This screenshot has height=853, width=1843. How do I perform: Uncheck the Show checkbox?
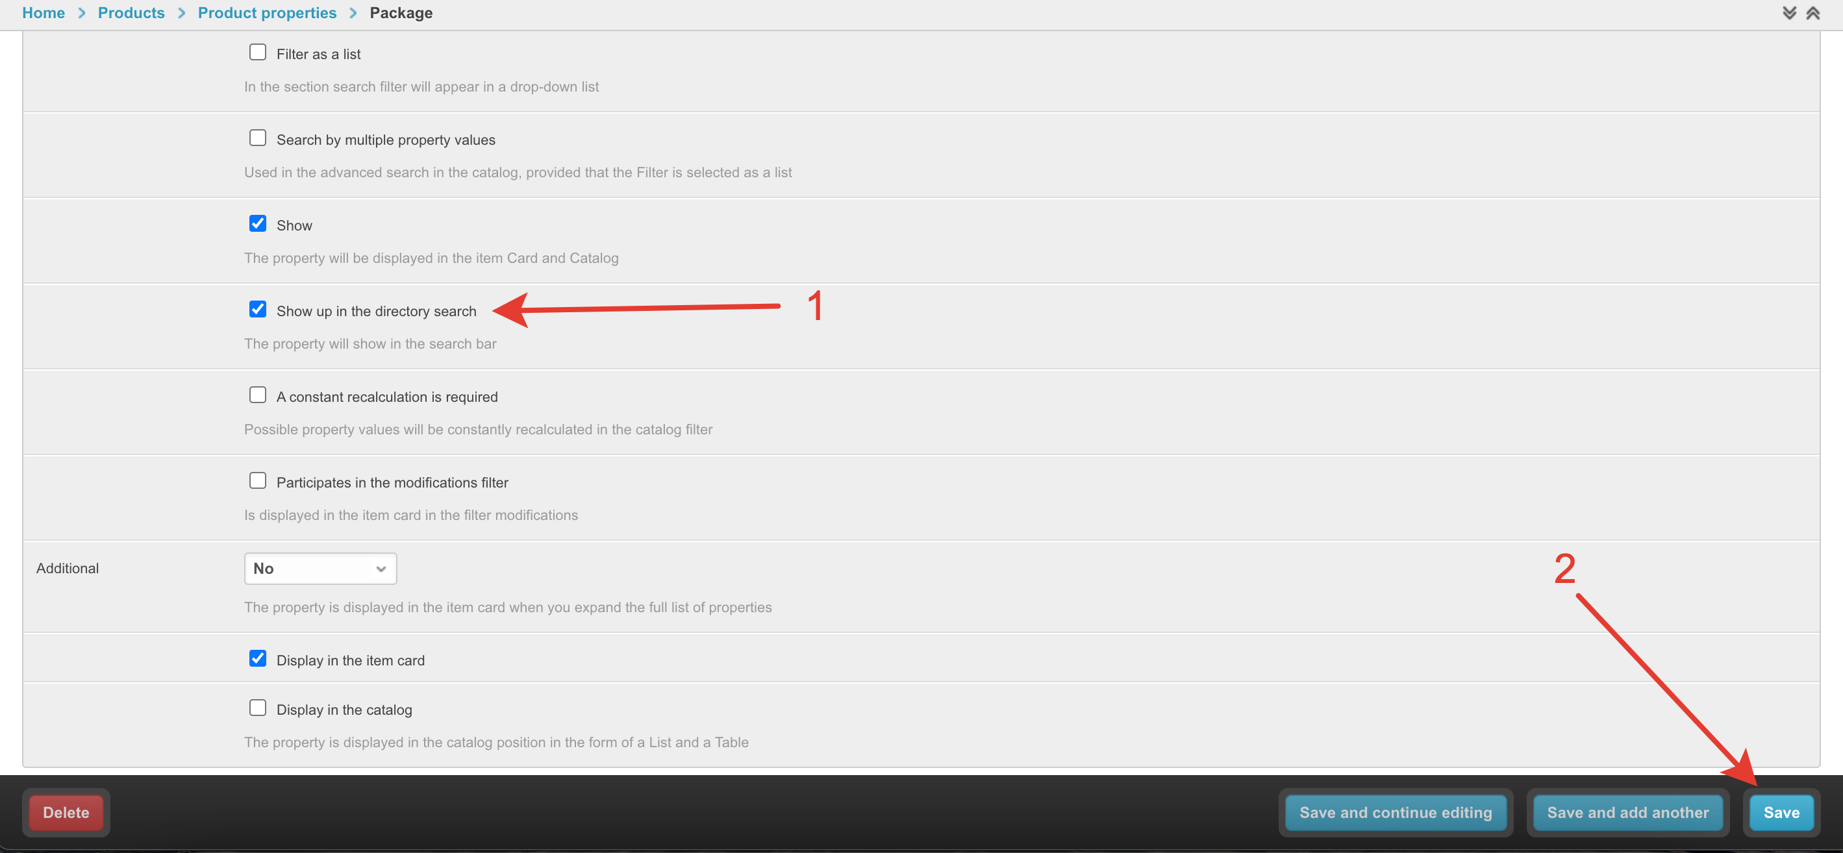point(258,224)
